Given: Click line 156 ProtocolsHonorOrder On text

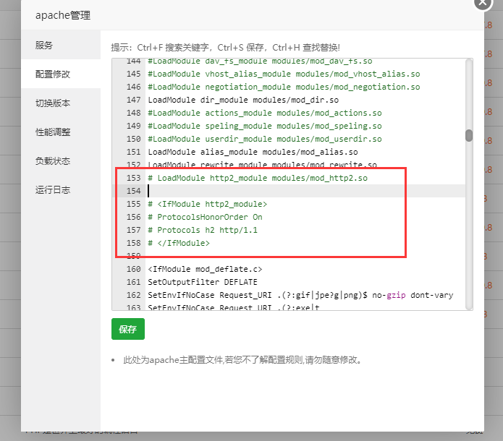Looking at the screenshot, I should tap(205, 217).
